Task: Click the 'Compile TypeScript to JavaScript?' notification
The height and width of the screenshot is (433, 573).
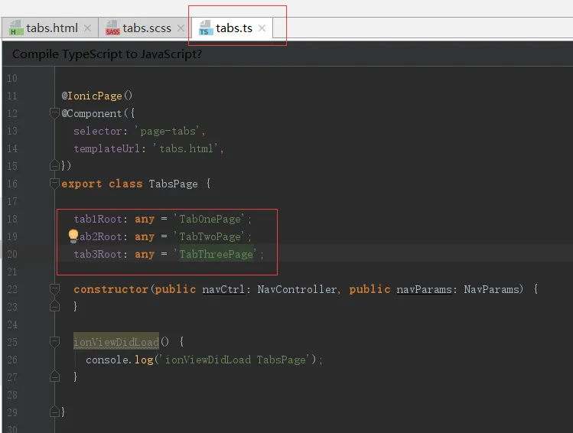Action: [x=107, y=54]
